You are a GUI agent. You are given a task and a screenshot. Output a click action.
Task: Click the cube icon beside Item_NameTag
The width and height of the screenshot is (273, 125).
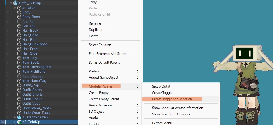click(19, 81)
